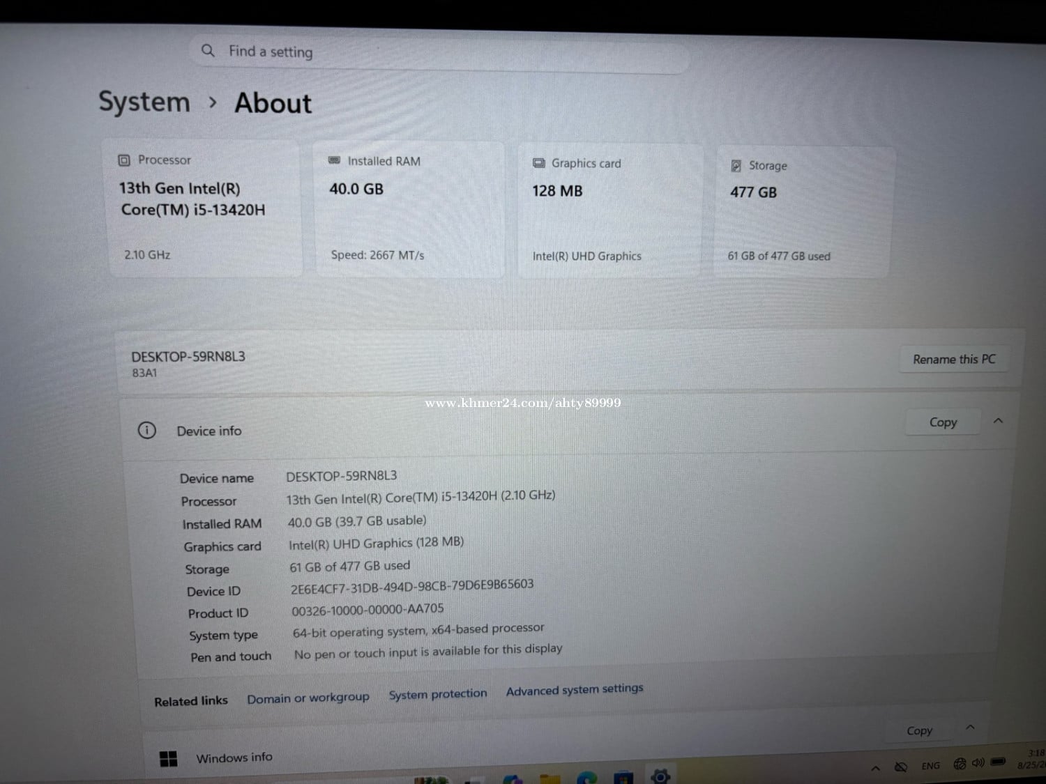This screenshot has width=1046, height=784.
Task: Copy the Windows info details
Action: pyautogui.click(x=919, y=730)
